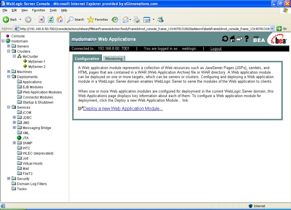The image size is (291, 210).
Task: Expand the Messaging Bridge tree node
Action: click(x=14, y=128)
